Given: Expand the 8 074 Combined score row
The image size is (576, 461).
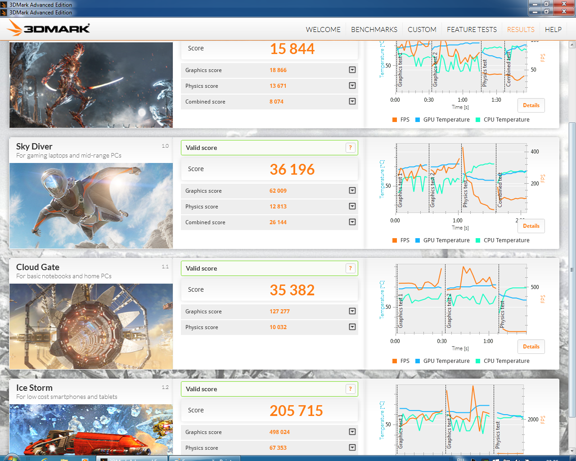Looking at the screenshot, I should [x=352, y=101].
